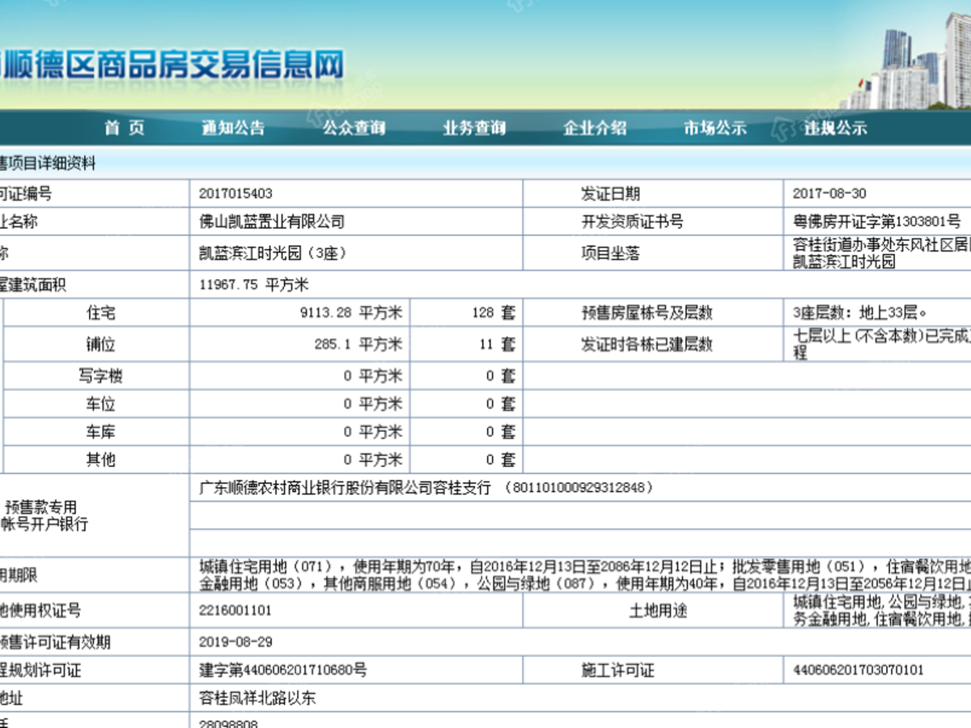Click the 预售房屋栋号及层数 label
Screen dimensions: 971x728
[647, 313]
